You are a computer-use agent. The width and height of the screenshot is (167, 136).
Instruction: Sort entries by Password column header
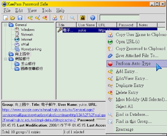pyautogui.click(x=127, y=25)
